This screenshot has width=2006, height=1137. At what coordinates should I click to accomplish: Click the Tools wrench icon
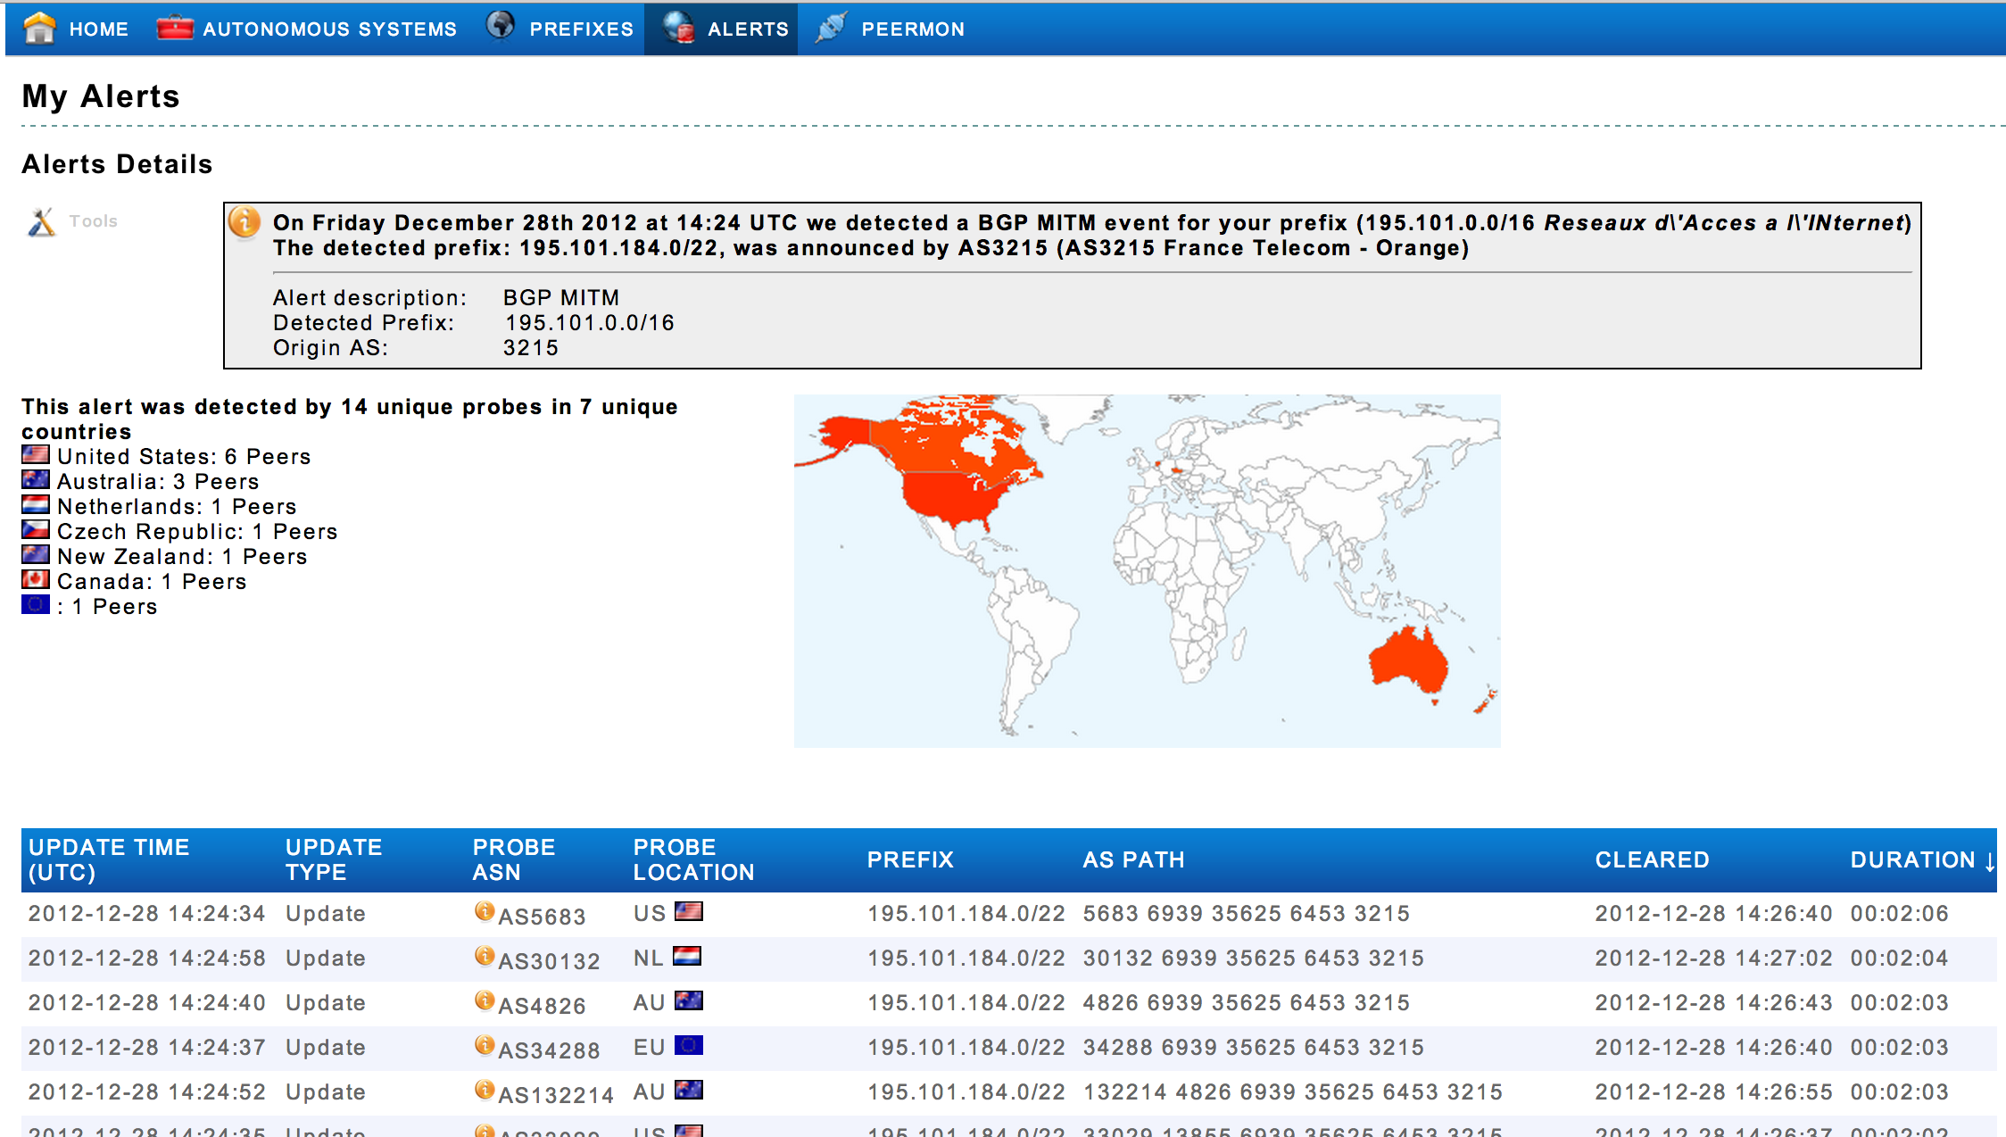coord(41,221)
